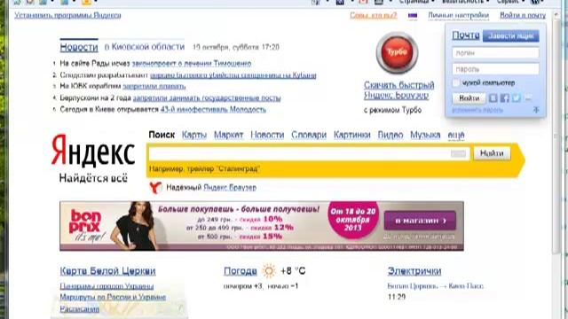
Task: Click в магазин button on banner
Action: click(x=420, y=221)
